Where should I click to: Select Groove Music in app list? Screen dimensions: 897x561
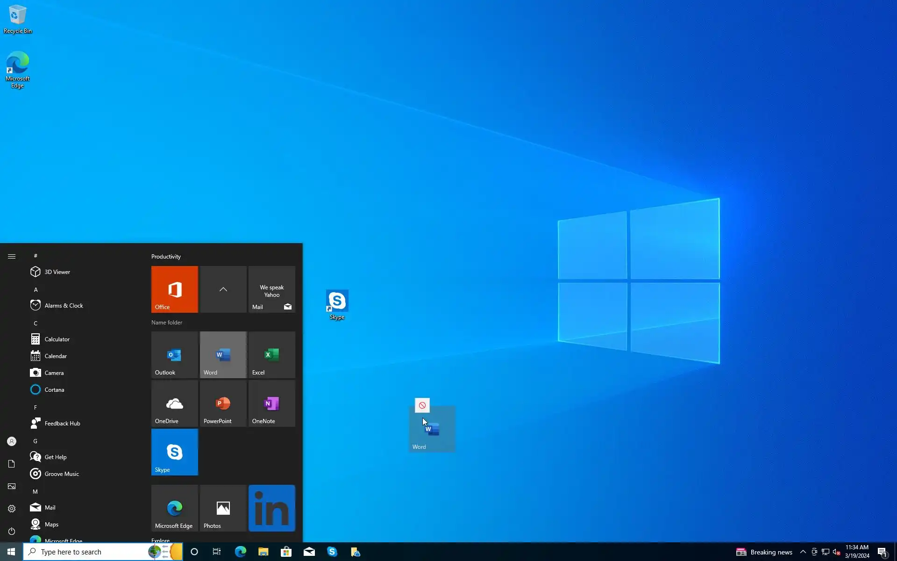pos(62,474)
